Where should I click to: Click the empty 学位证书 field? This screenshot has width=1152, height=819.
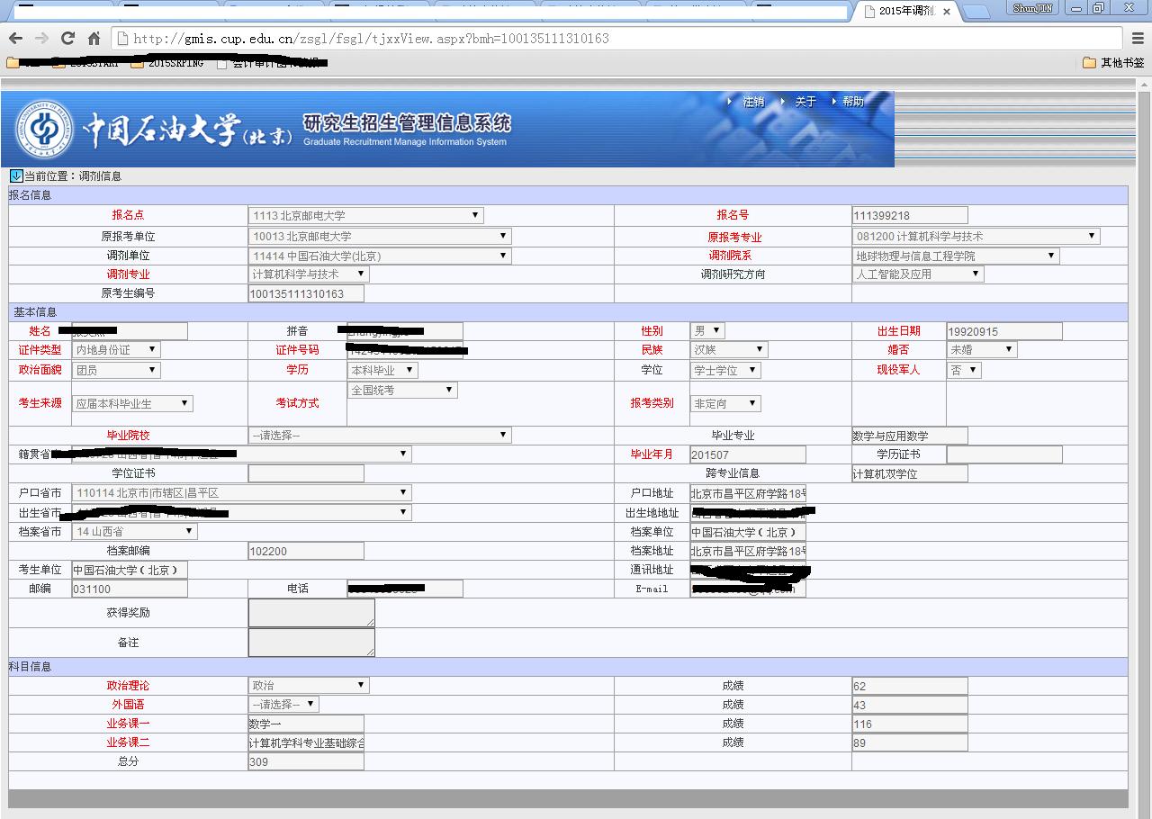click(306, 473)
